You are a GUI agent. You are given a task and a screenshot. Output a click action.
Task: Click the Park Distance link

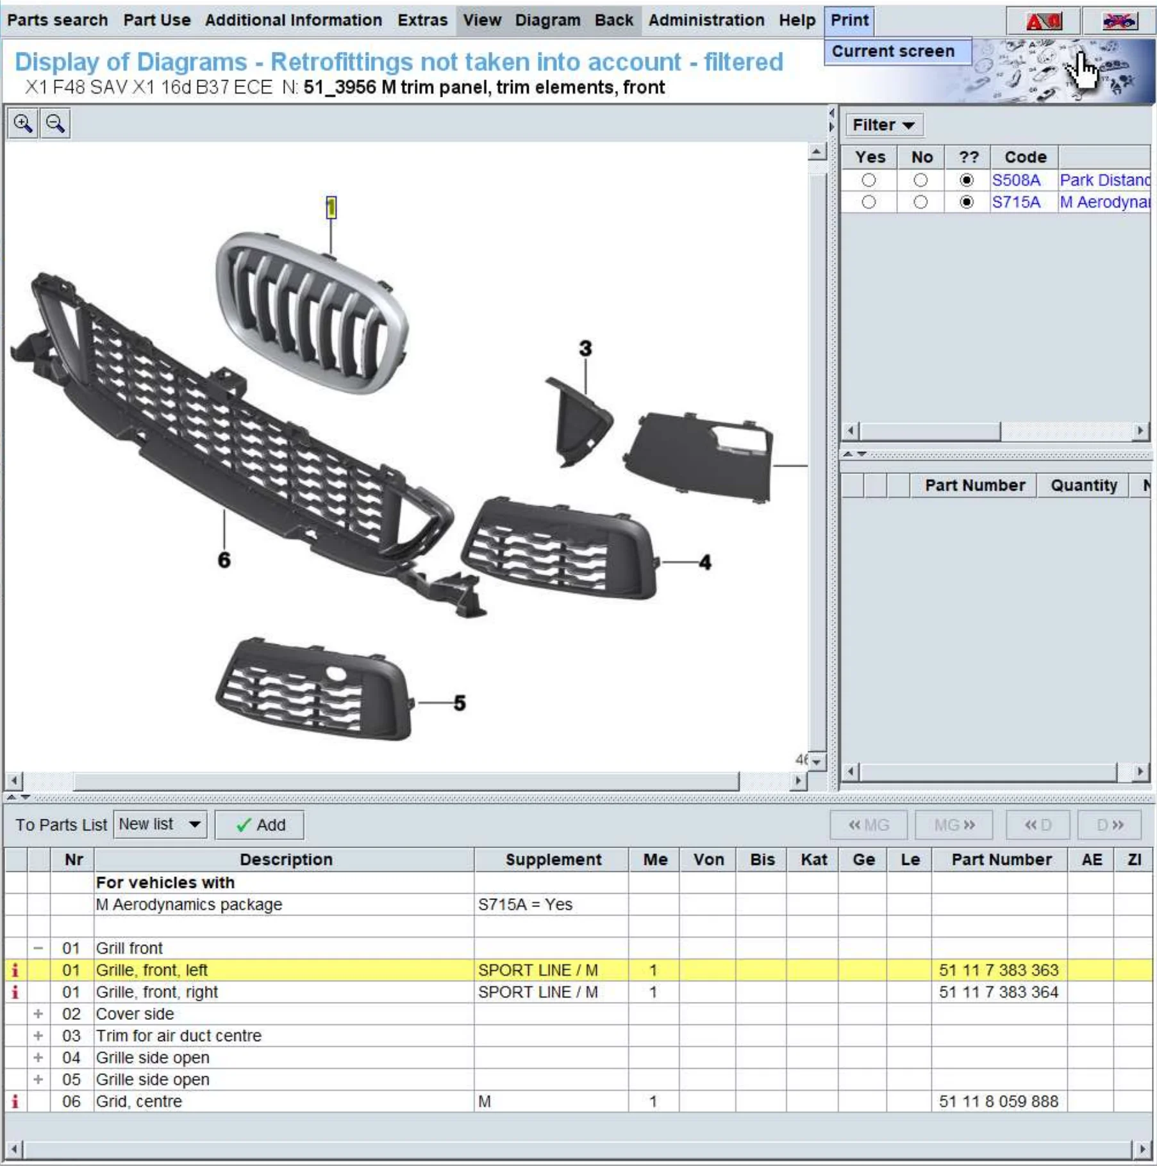pyautogui.click(x=1104, y=180)
